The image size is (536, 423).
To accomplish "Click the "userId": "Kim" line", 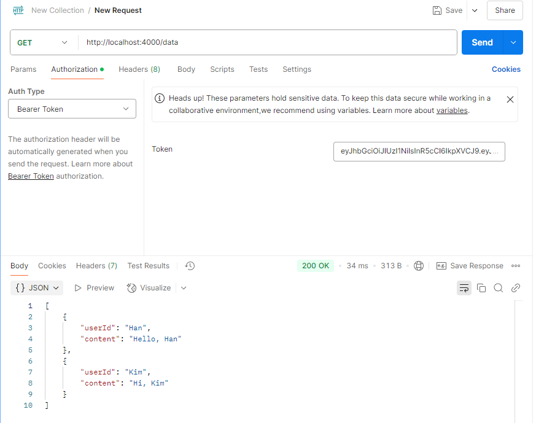I will coord(115,372).
